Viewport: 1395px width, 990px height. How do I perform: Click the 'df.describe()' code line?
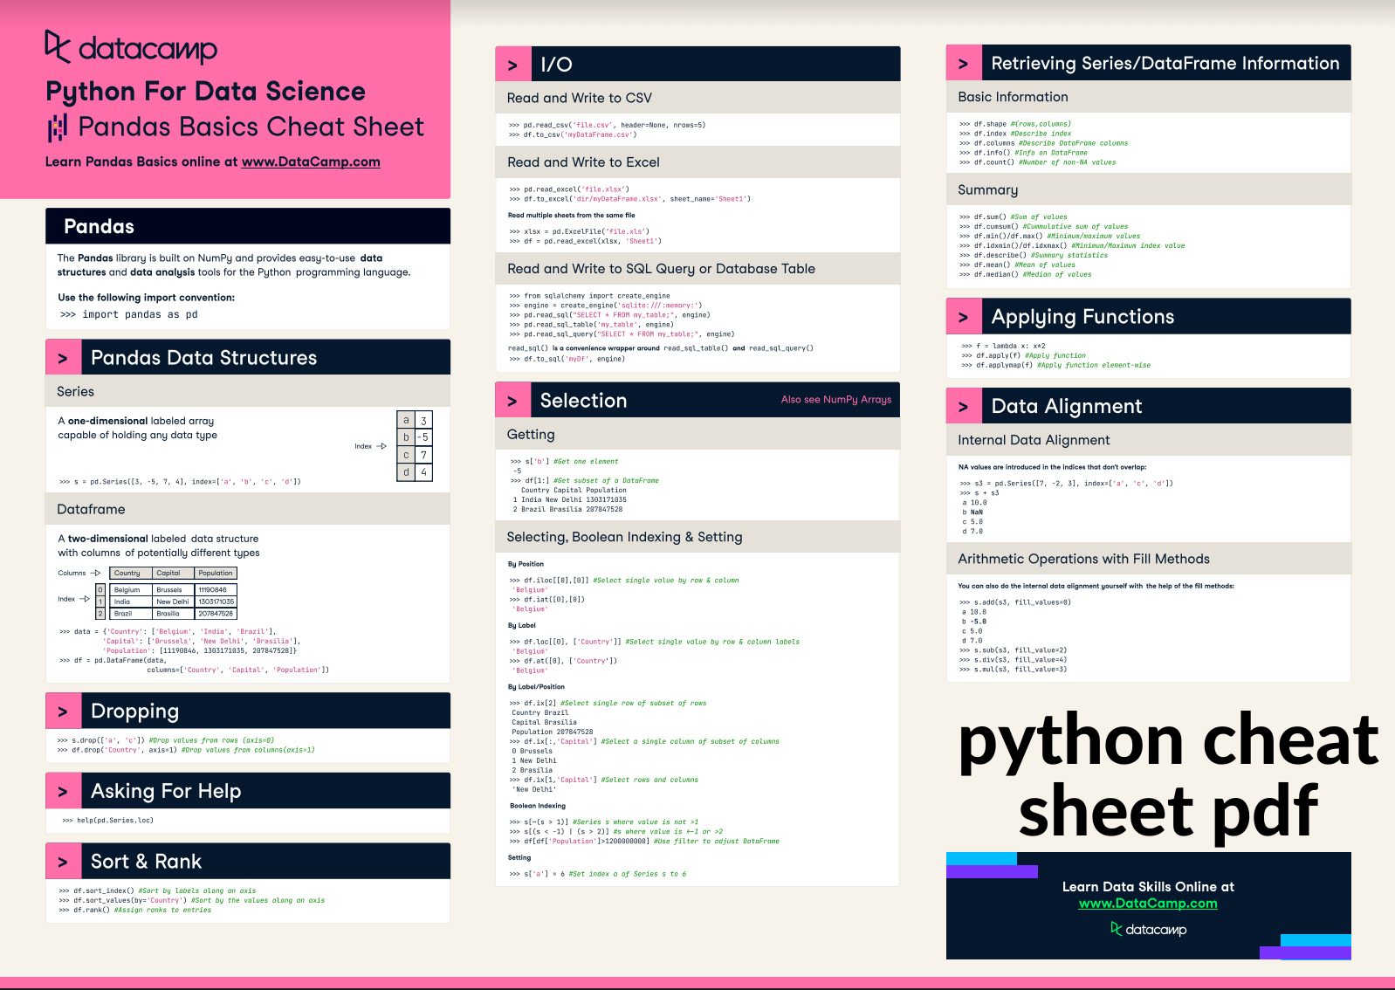tap(1034, 255)
